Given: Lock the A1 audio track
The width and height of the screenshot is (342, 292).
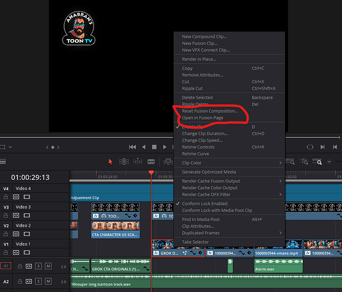Looking at the screenshot, I should click(20, 266).
